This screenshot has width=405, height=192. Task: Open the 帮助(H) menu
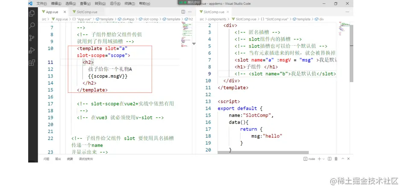(144, 3)
